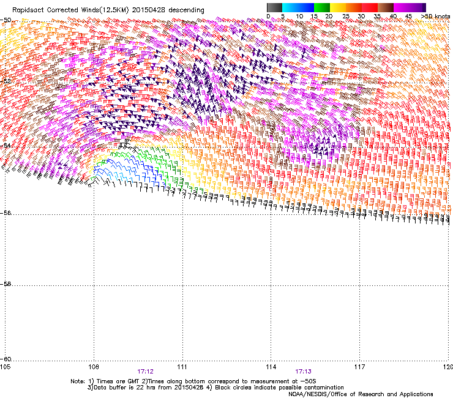Click the 'Rapidscat Corrected Winds(12.5KM)' title text
This screenshot has width=453, height=398.
70,10
